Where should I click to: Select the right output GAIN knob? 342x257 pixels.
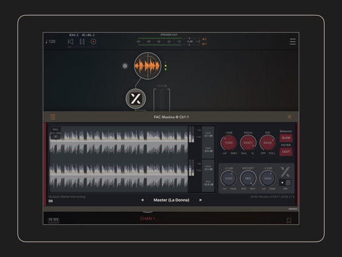coord(268,178)
